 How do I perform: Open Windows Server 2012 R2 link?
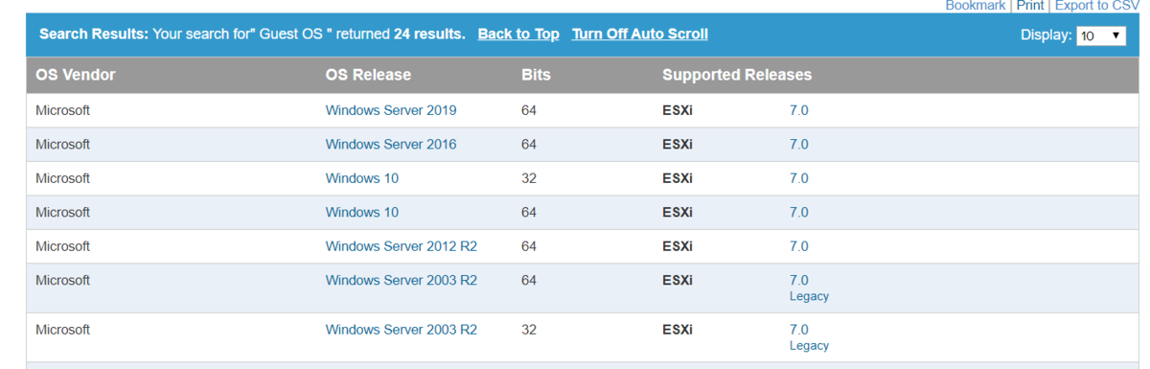(x=402, y=246)
